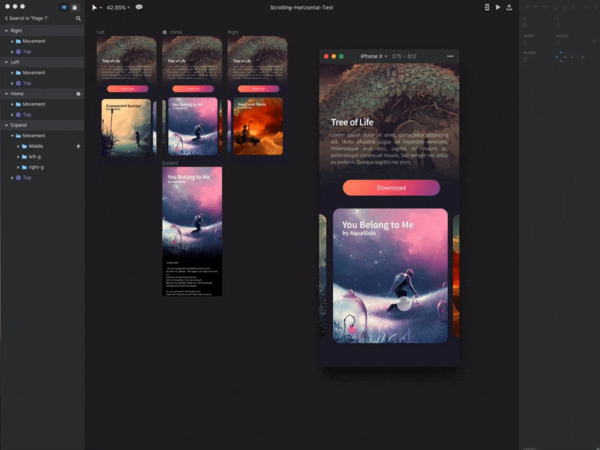Collapse the Home artboard in layer list

tap(6, 94)
